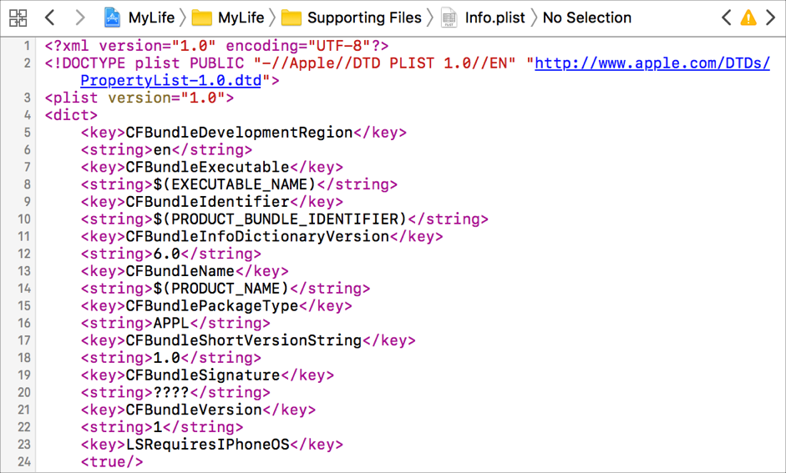Go back with the left arrow
The width and height of the screenshot is (786, 473).
(50, 18)
